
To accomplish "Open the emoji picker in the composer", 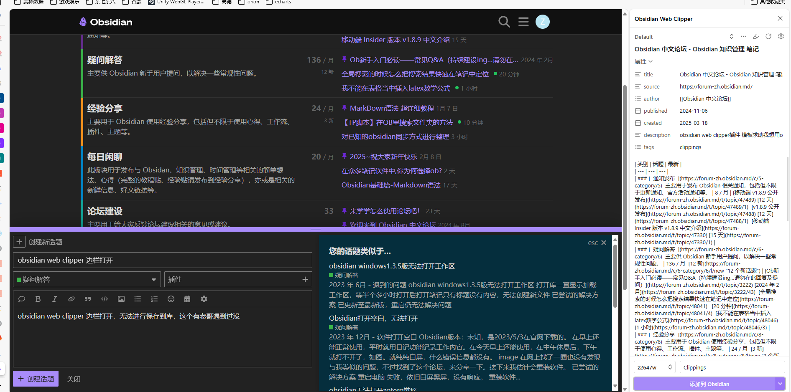I will tap(171, 299).
